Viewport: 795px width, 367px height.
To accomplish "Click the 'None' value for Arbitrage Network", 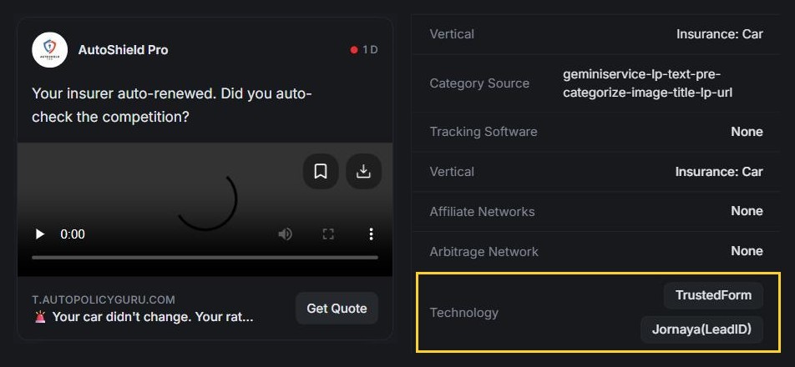I will 747,251.
